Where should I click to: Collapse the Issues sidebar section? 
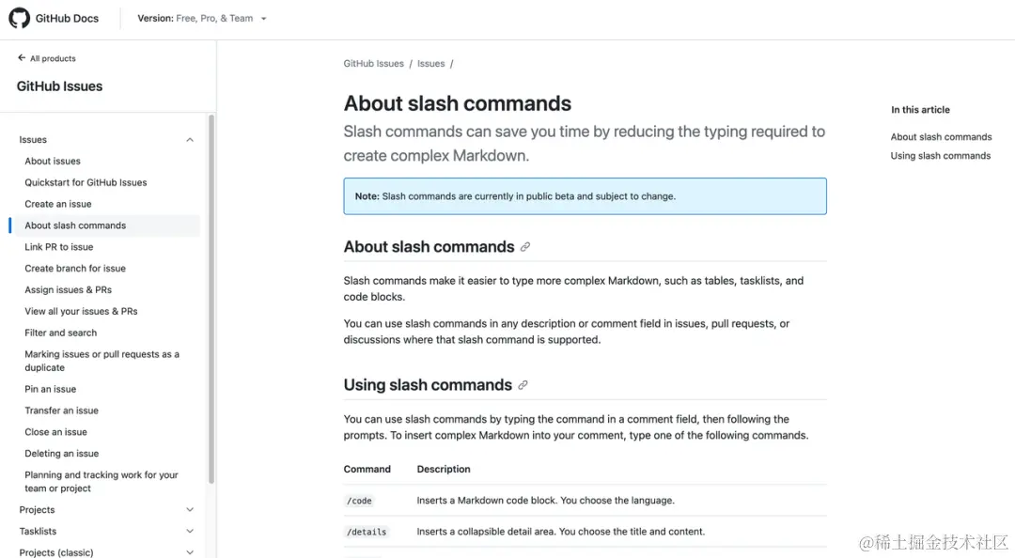tap(190, 140)
